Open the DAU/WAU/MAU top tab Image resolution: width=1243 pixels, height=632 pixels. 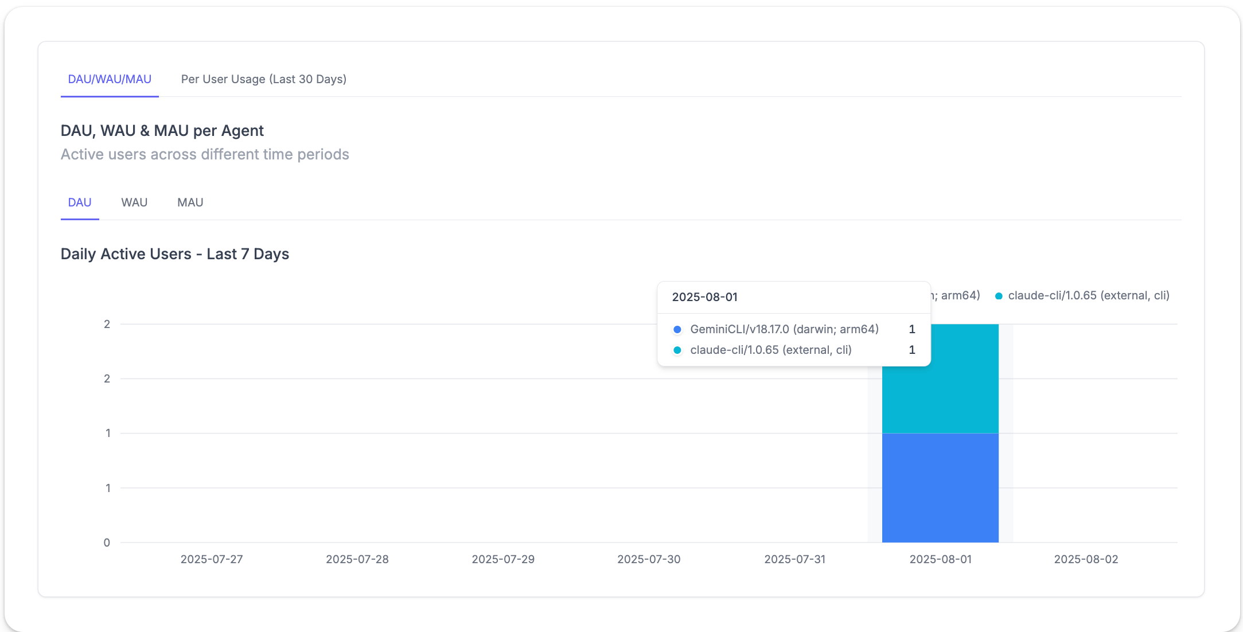pos(110,79)
